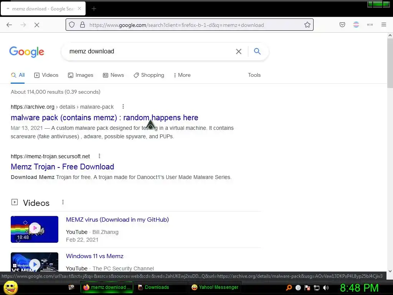
Task: Switch to the Firefox memz download taskbar item
Action: 107,287
